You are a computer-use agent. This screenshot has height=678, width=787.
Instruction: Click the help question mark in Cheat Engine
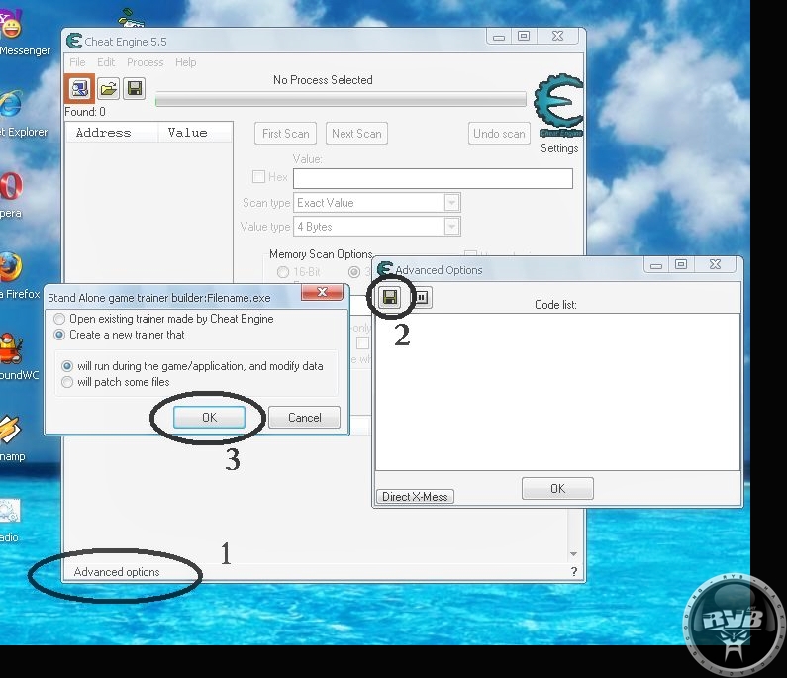click(574, 572)
